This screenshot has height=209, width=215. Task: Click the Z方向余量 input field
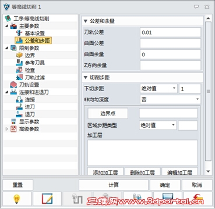[170, 66]
